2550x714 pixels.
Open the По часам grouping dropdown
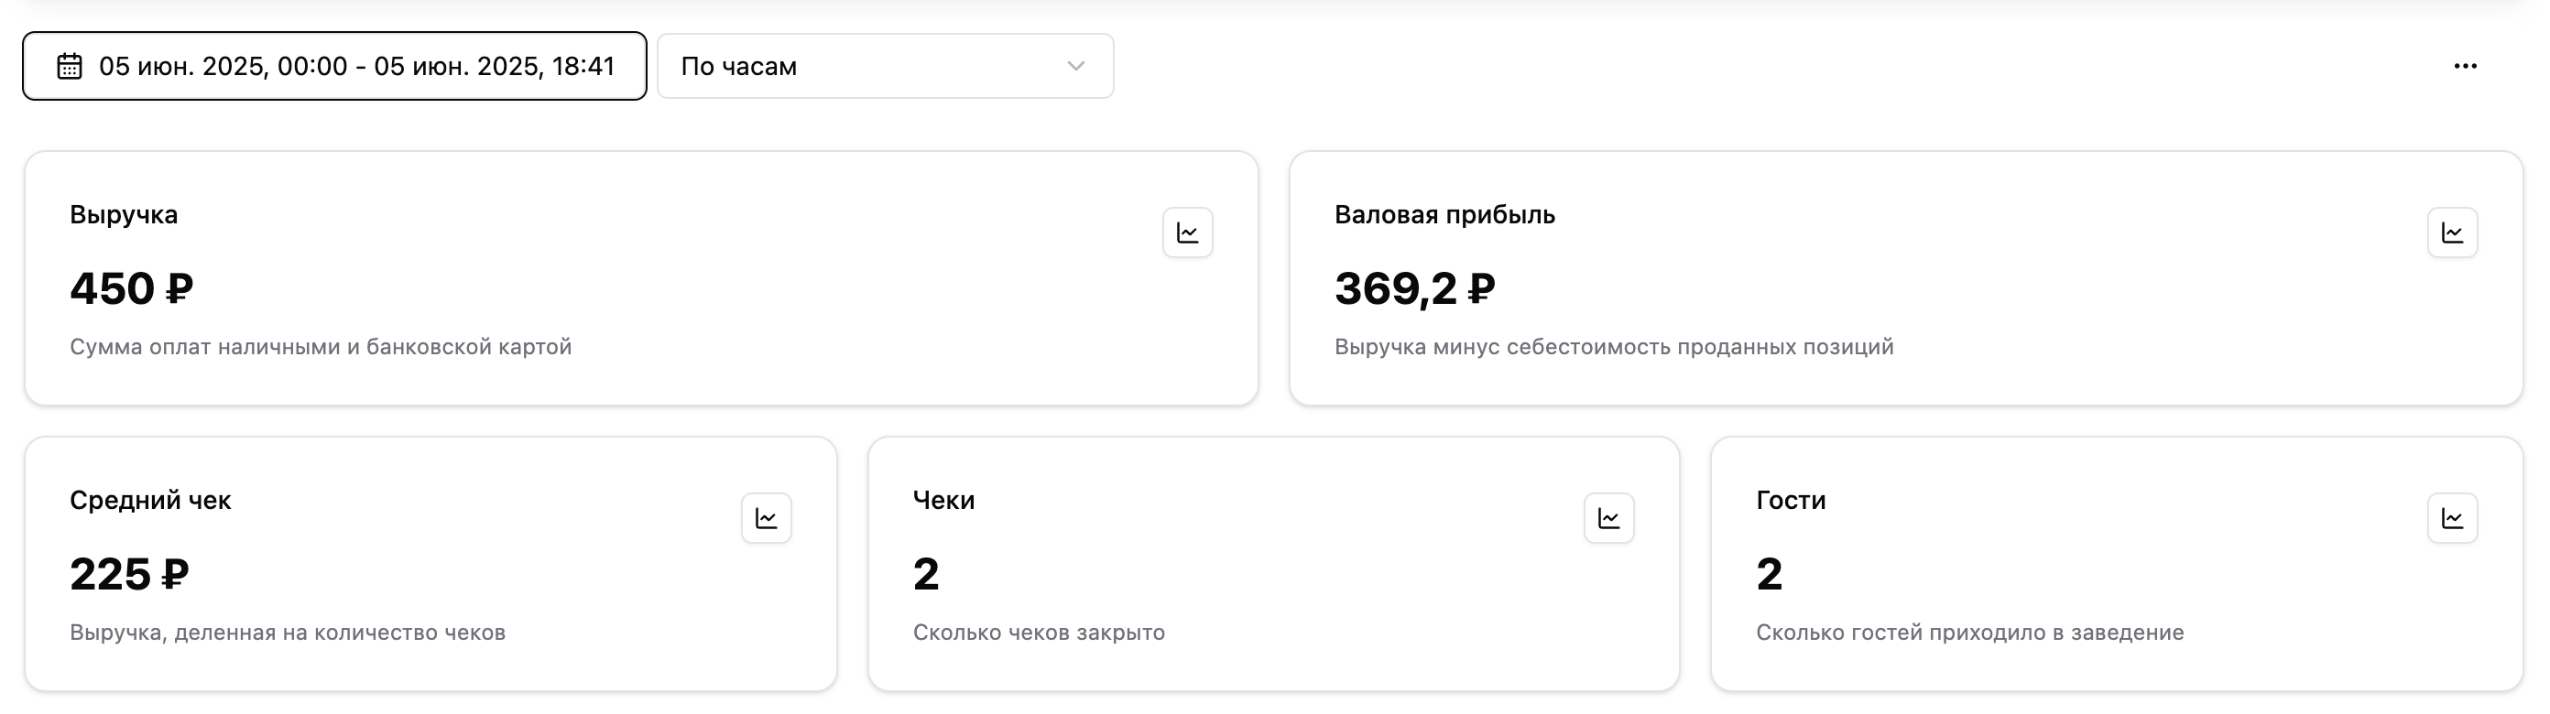point(884,66)
